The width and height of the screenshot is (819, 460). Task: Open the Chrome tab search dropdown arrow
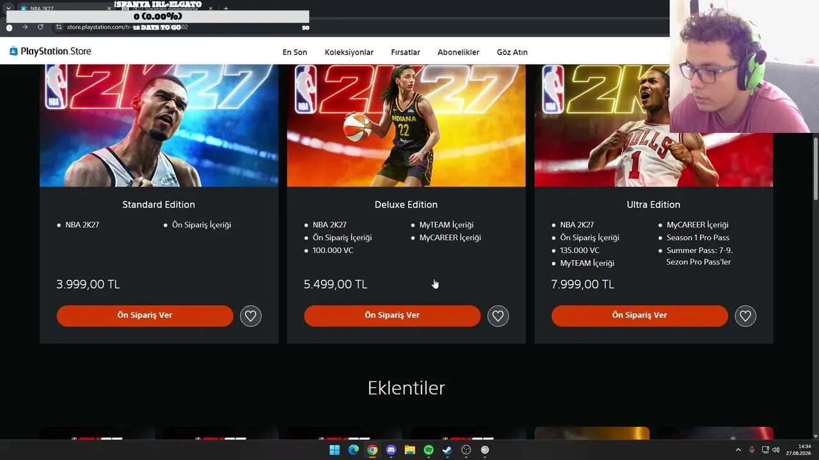[8, 8]
